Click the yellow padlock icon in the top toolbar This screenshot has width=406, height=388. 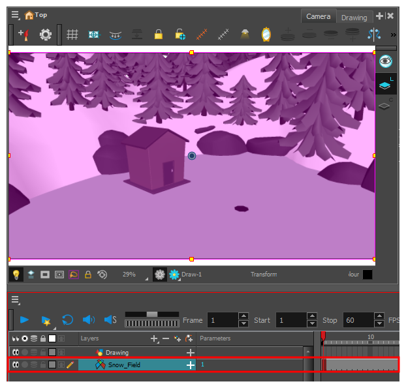click(x=158, y=35)
